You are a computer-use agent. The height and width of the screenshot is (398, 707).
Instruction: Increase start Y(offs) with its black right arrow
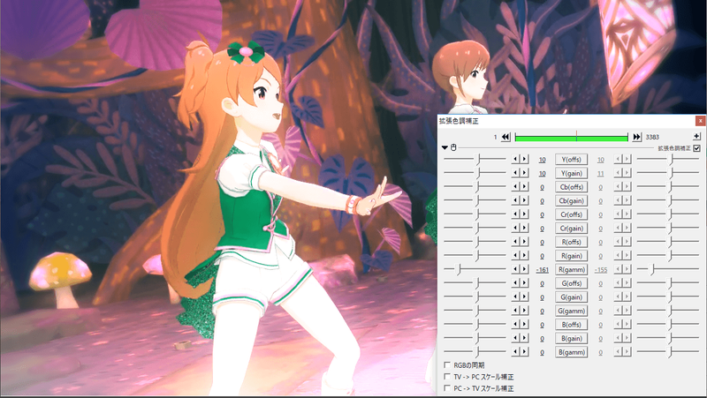(524, 159)
